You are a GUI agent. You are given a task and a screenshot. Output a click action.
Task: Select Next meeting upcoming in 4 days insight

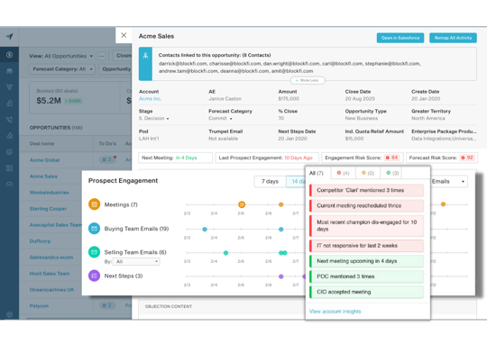click(366, 261)
